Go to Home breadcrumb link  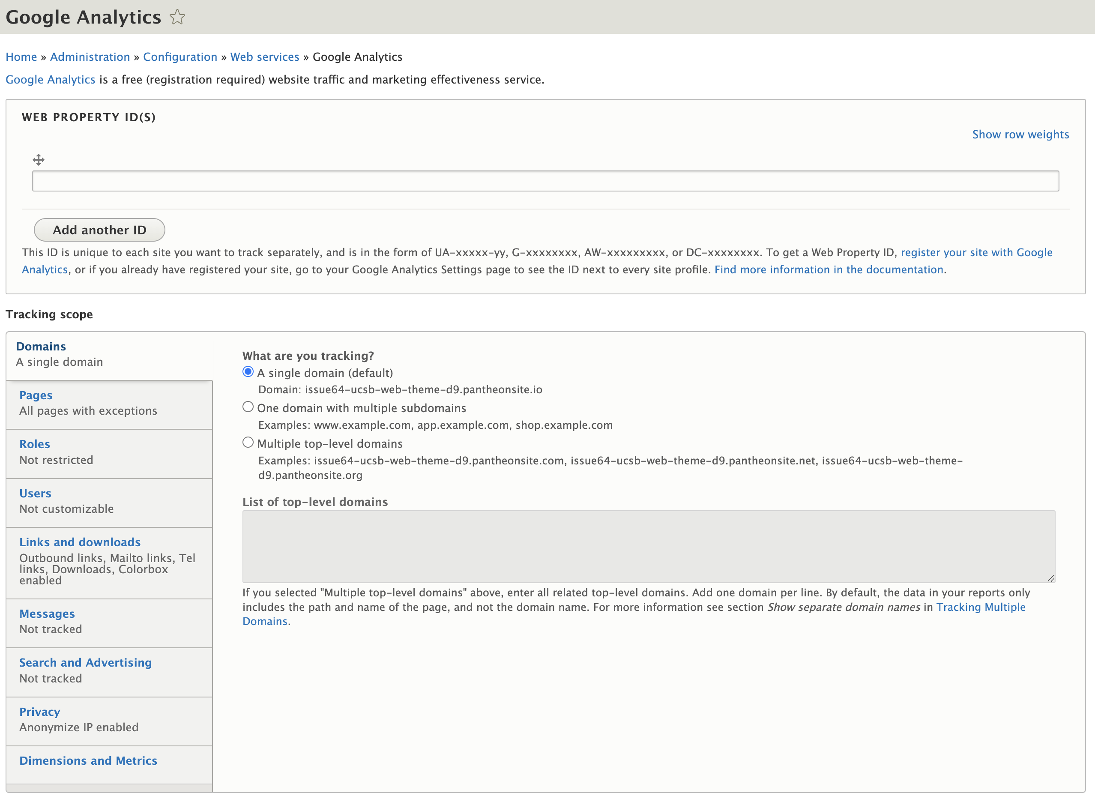click(x=21, y=57)
